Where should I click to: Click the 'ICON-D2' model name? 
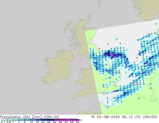51,117
